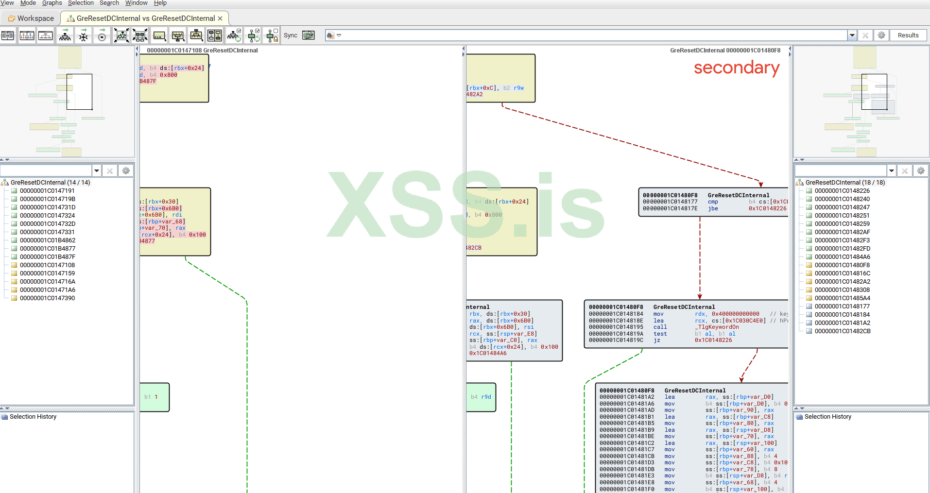The height and width of the screenshot is (493, 930).
Task: Open the Selection menu
Action: (x=81, y=3)
